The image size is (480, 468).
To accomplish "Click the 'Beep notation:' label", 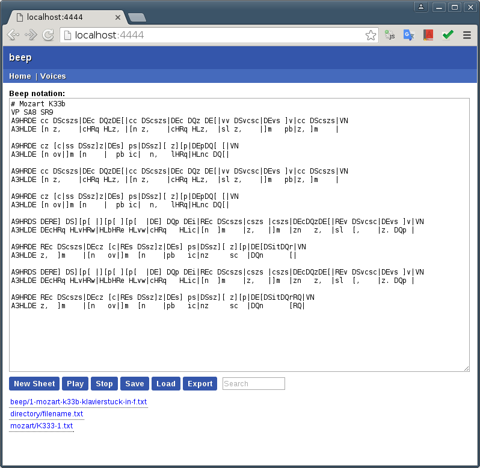I will point(37,94).
